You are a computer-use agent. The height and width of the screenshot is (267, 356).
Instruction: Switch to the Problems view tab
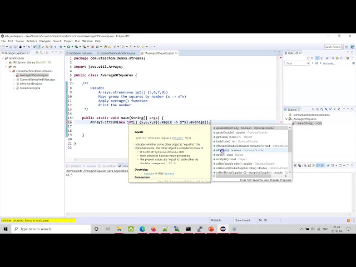pos(74,166)
